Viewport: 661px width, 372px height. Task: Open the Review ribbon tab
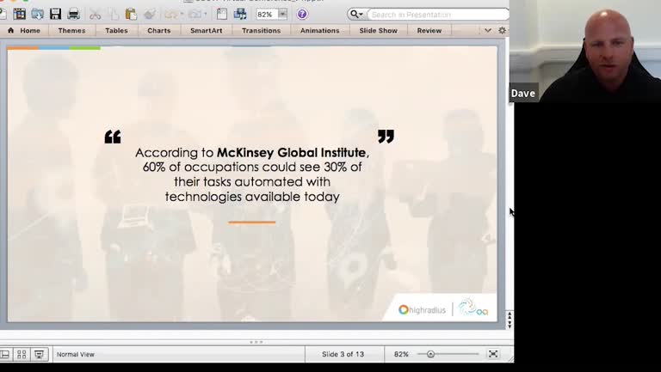pyautogui.click(x=429, y=30)
